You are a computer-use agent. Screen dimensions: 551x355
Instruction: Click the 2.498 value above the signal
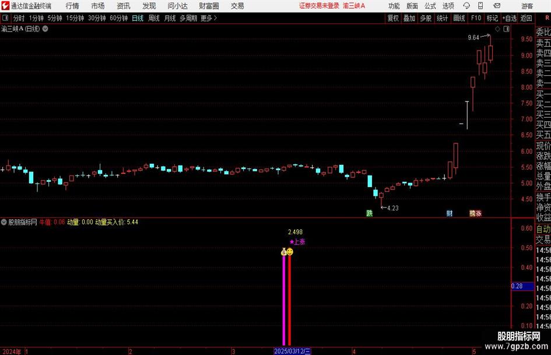pyautogui.click(x=295, y=232)
